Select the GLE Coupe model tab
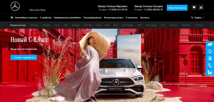Viewport: 214px width, 102px height. [151, 25]
